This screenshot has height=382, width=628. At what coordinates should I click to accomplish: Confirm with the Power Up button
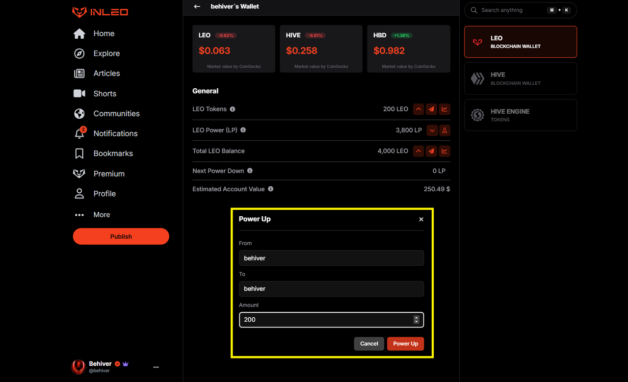(x=405, y=344)
